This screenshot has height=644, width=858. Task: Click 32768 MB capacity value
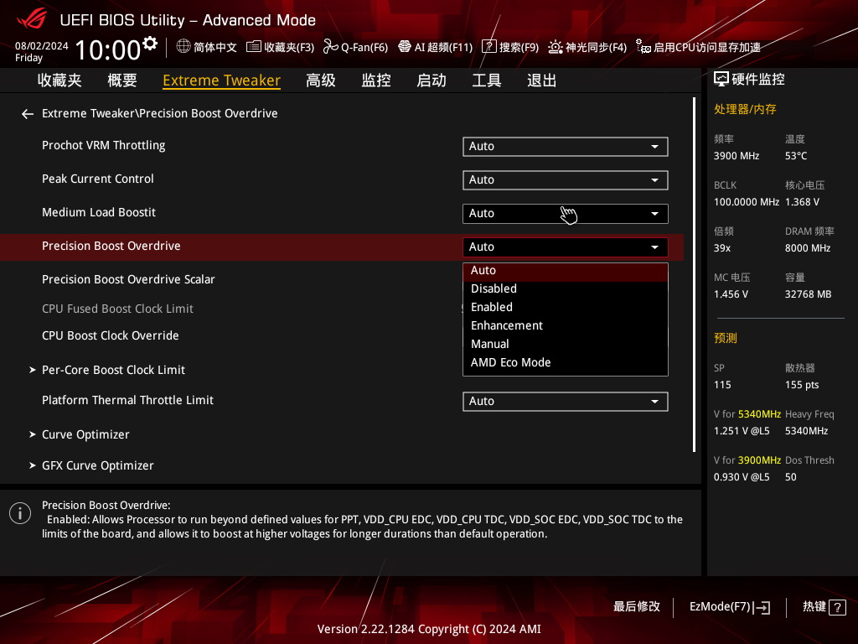pyautogui.click(x=809, y=294)
